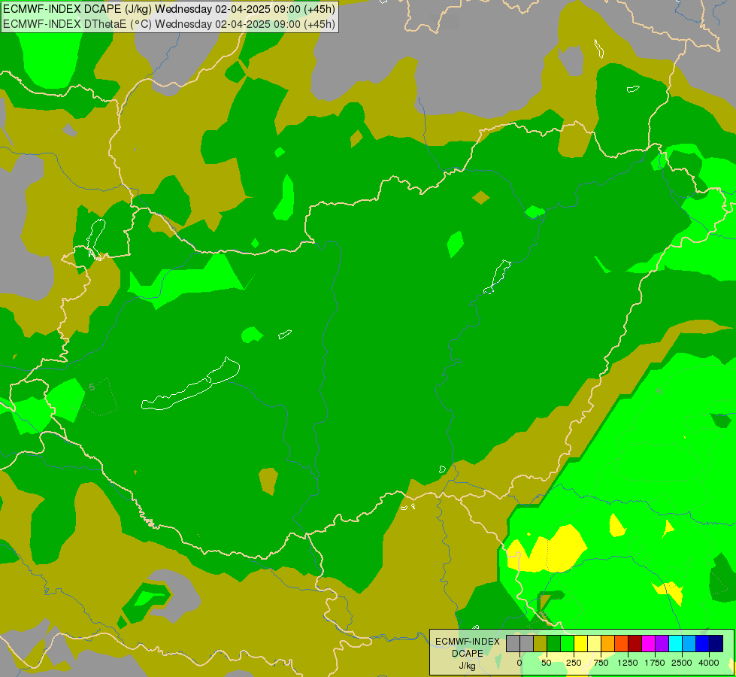
Task: Pick the pale yellow legend swatch
Action: 595,644
